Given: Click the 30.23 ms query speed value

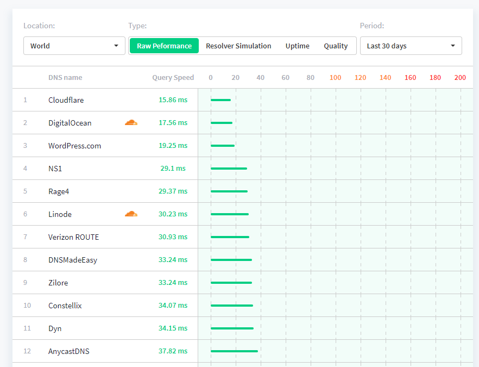Looking at the screenshot, I should click(x=173, y=214).
